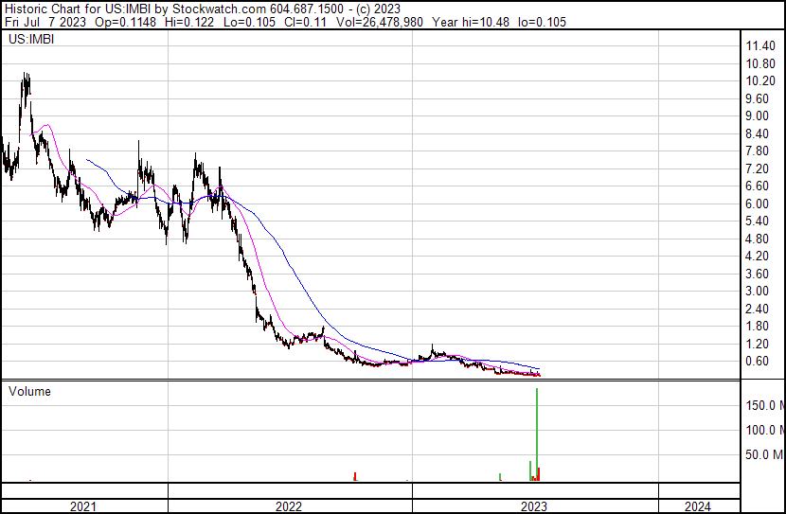
Task: Select the 2023 year label on time axis
Action: click(x=534, y=506)
